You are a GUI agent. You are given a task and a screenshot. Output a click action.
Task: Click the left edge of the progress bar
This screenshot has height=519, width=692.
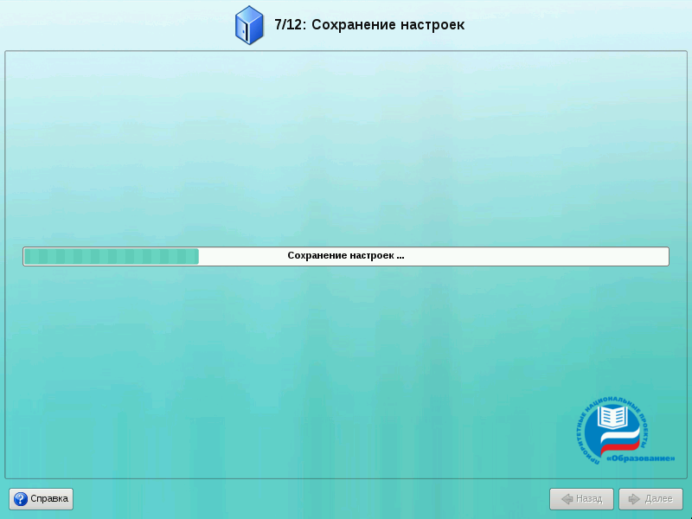(26, 256)
